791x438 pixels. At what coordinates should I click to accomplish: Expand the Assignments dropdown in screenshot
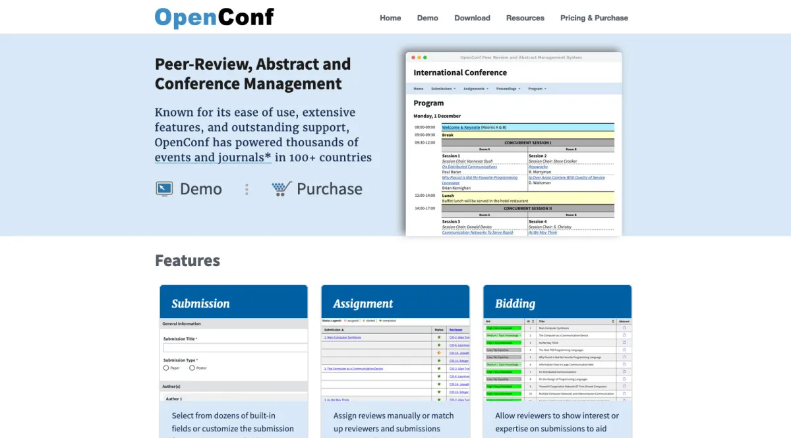(475, 88)
